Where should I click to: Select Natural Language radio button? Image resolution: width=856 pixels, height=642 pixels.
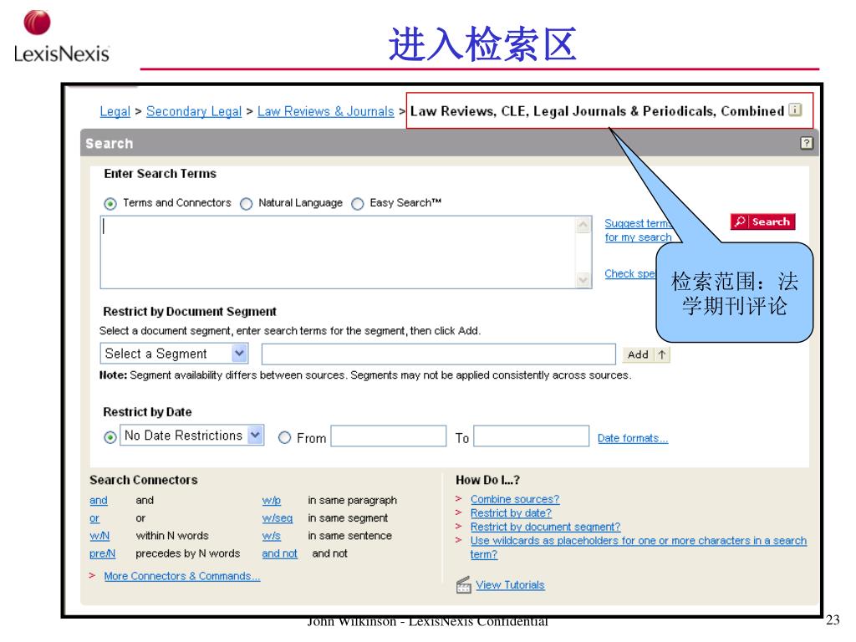pyautogui.click(x=247, y=204)
